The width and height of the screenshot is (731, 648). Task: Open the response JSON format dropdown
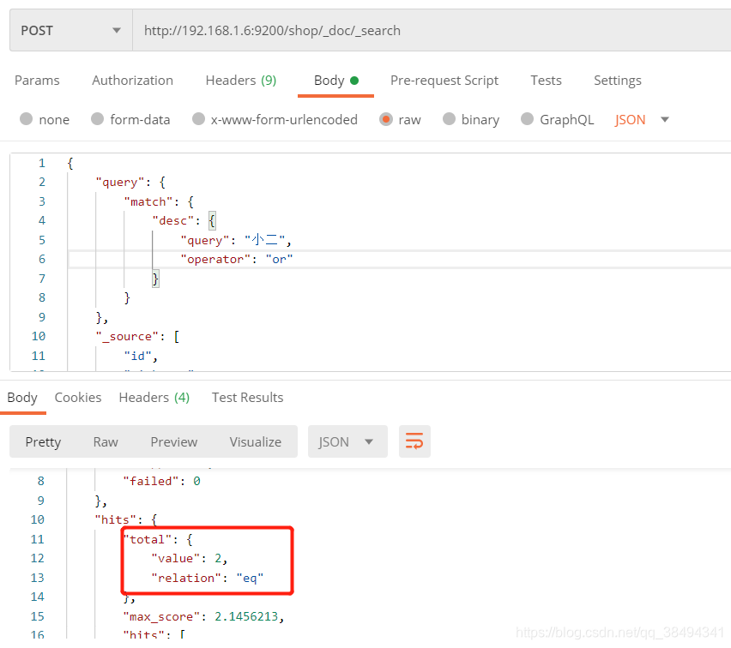(347, 441)
